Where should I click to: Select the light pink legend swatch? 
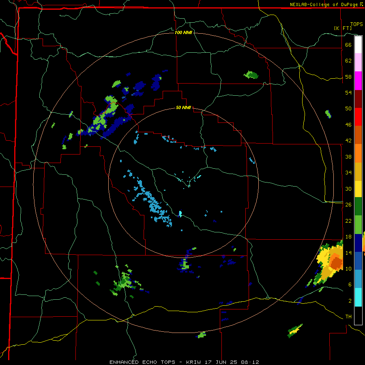tap(358, 62)
